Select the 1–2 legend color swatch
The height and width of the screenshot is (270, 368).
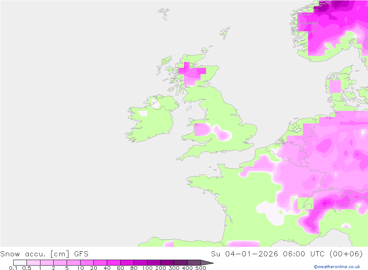(47, 263)
